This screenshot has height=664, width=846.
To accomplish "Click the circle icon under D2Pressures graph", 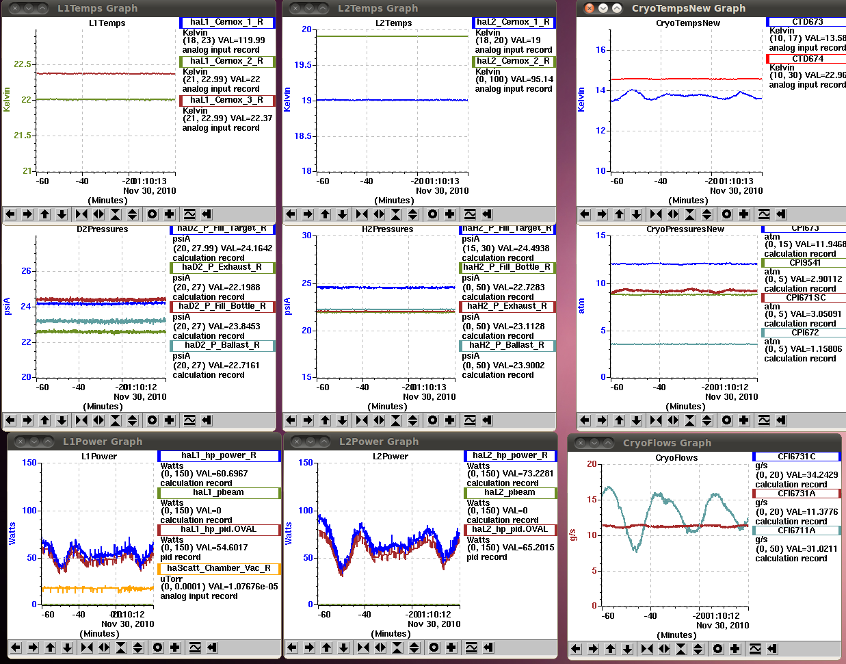I will tap(153, 420).
